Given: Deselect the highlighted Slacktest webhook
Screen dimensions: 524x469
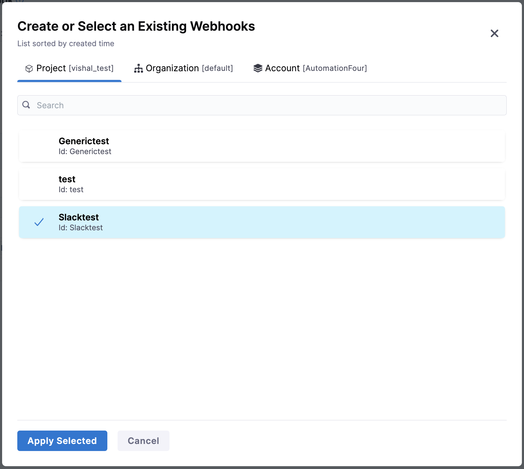Looking at the screenshot, I should 262,222.
